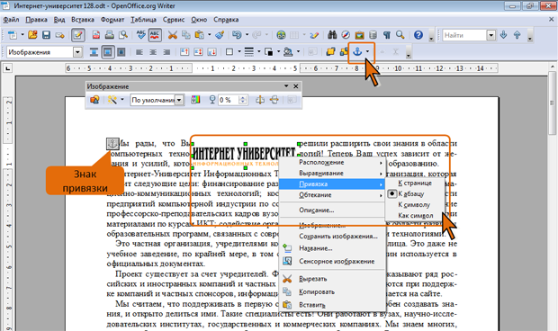Image resolution: width=558 pixels, height=331 pixels.
Task: Toggle Nonprinting Characters pilcrow icon
Action: coord(387,35)
